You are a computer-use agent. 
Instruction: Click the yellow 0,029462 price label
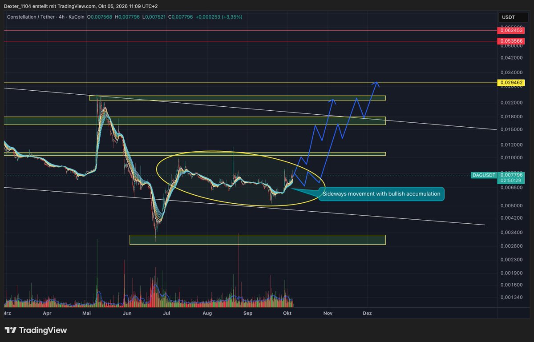pos(511,83)
